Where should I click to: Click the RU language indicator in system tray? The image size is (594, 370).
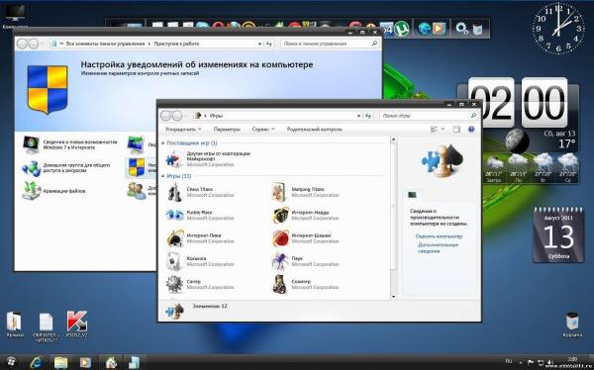point(509,361)
